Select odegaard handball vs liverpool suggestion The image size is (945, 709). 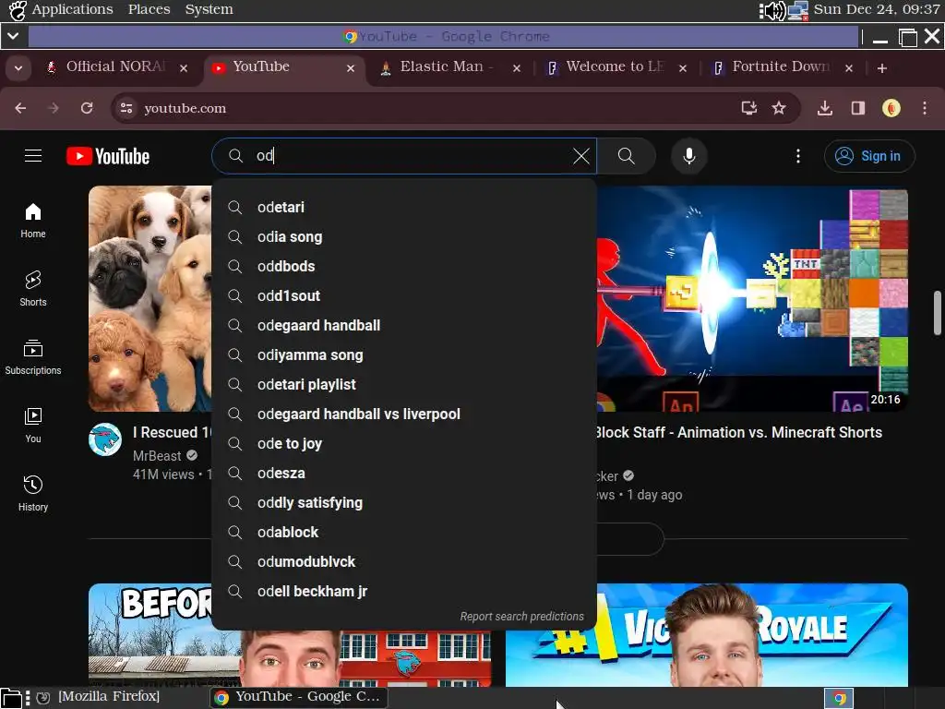pos(404,415)
